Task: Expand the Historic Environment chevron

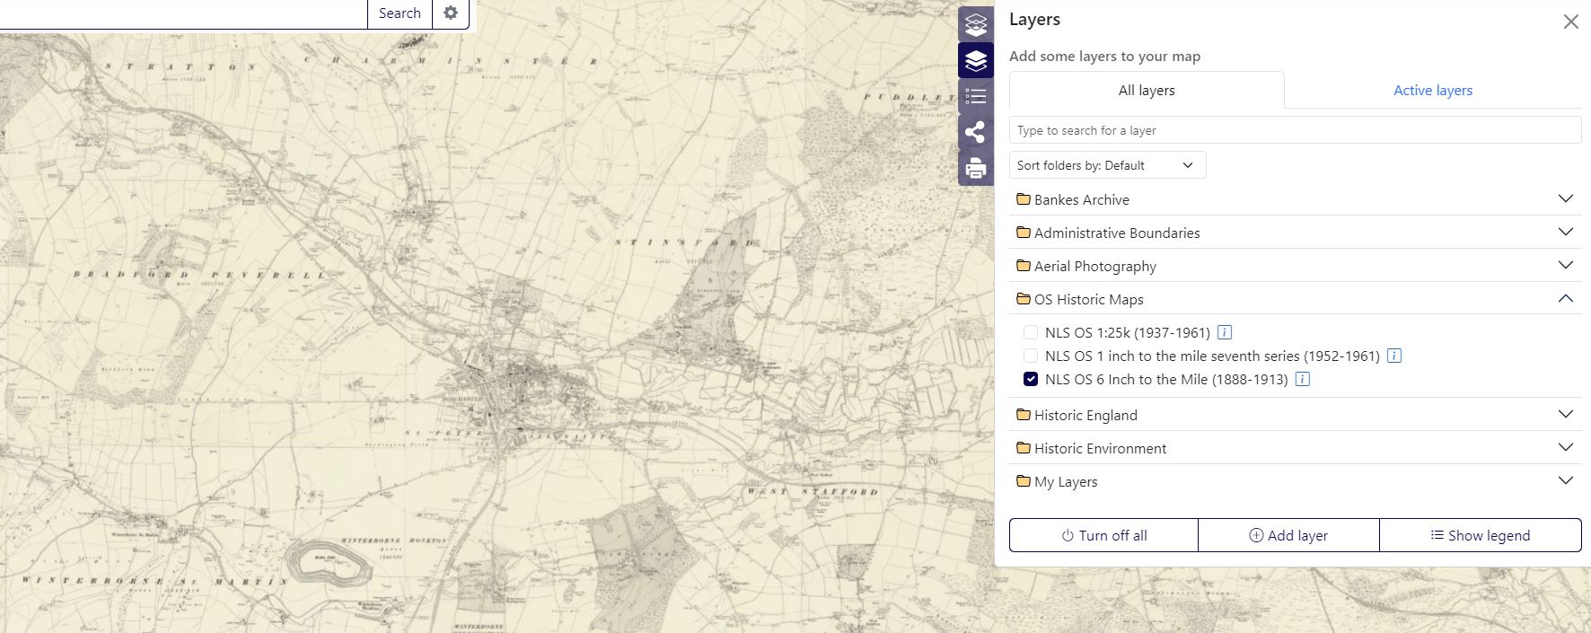Action: coord(1566,447)
